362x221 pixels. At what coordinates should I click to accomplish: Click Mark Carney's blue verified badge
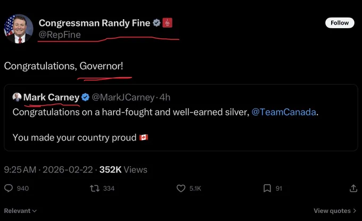coord(85,97)
